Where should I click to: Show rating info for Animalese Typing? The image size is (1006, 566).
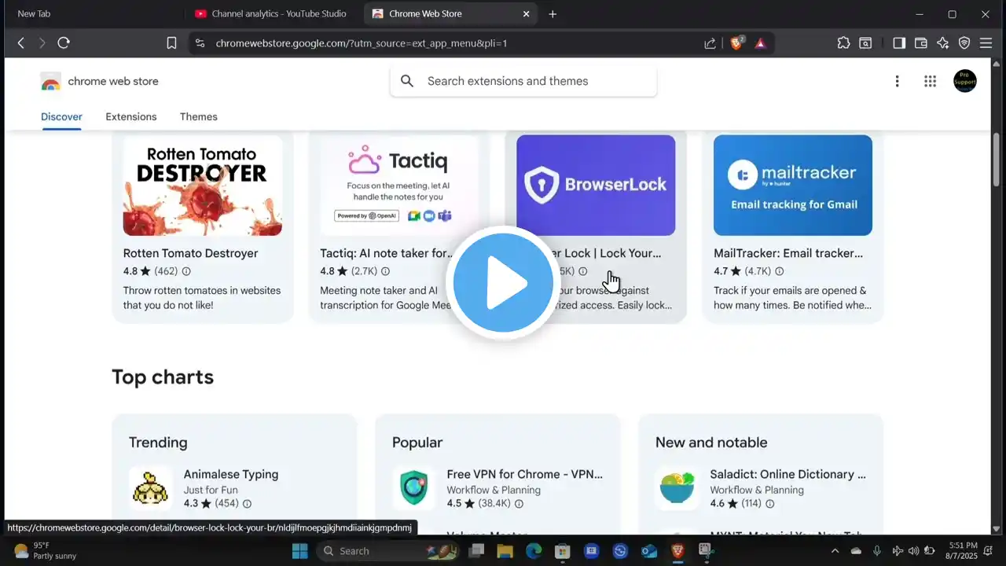pos(247,504)
